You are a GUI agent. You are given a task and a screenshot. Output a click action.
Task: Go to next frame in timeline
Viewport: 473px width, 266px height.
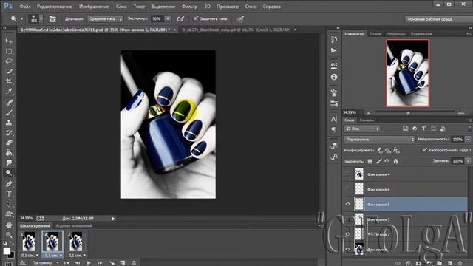pos(100,263)
